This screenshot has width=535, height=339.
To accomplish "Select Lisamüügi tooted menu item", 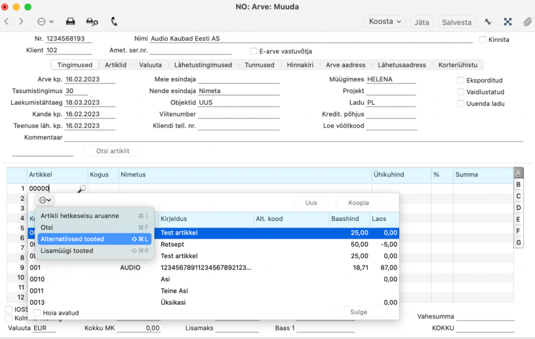I will (94, 250).
